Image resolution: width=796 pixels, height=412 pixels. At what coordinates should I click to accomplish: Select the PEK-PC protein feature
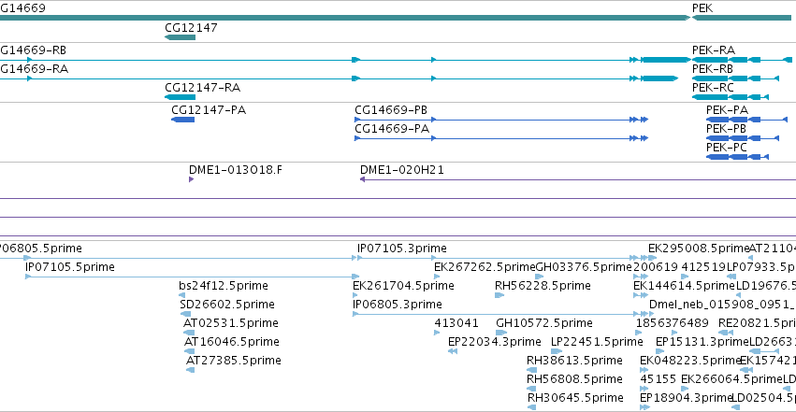coord(738,157)
